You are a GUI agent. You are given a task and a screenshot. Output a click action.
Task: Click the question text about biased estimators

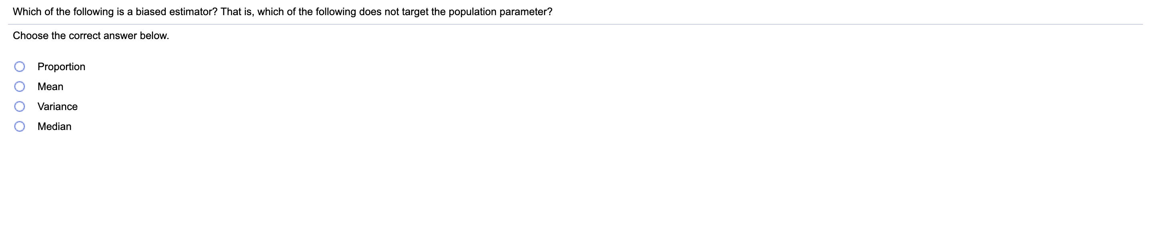click(x=283, y=12)
